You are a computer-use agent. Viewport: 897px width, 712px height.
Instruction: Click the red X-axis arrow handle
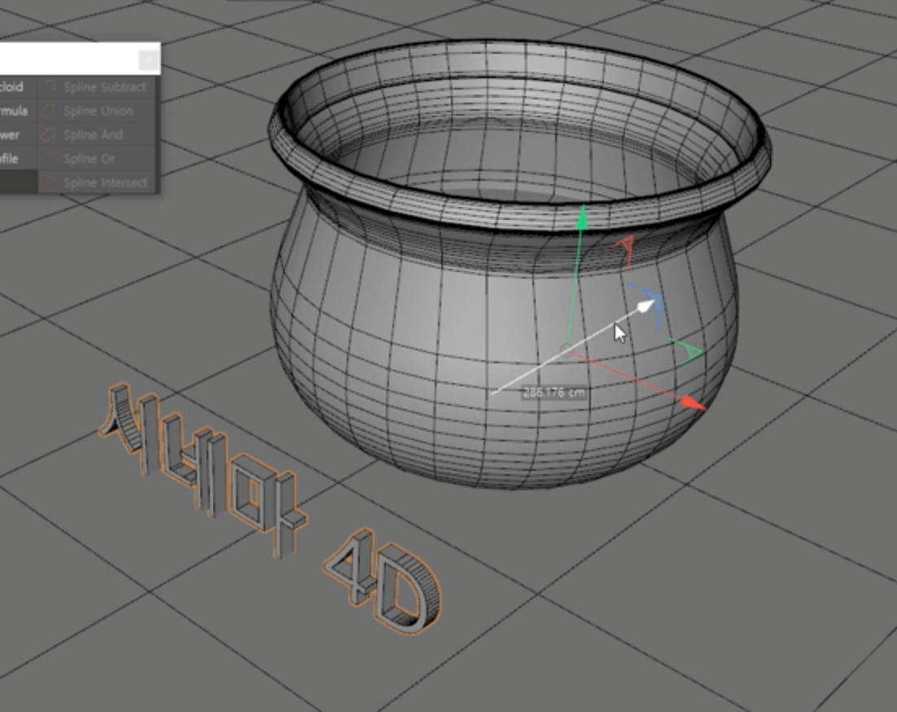tap(694, 403)
